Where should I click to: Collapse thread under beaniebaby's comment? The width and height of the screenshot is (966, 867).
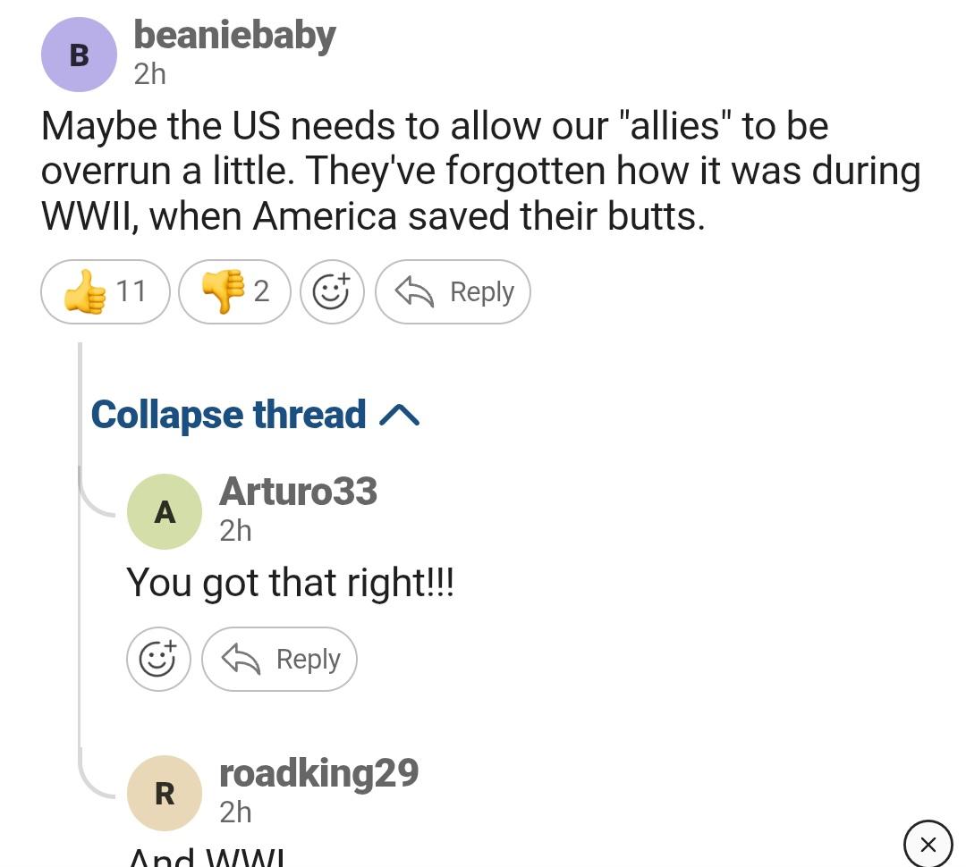coord(255,415)
